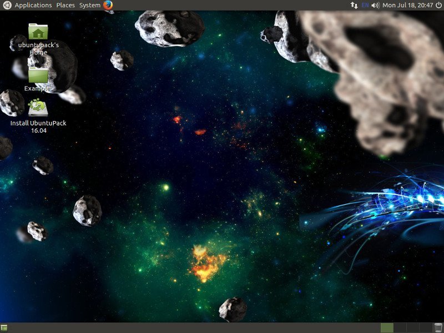Click the EN keyboard layout indicator
This screenshot has height=333, width=444.
(365, 6)
